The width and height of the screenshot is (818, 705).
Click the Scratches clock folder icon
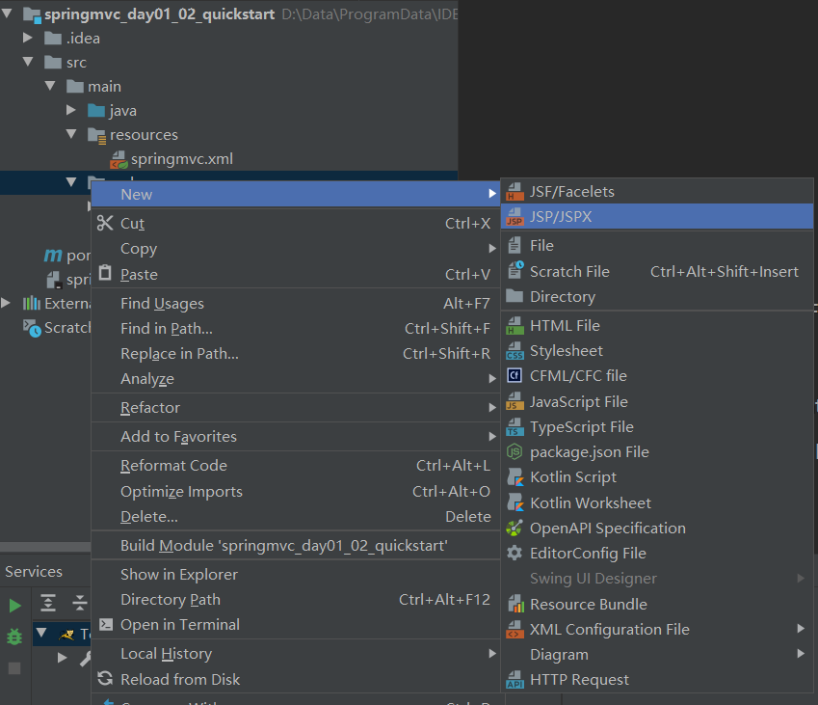pos(32,328)
